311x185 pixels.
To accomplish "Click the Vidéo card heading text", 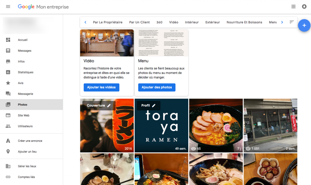I will (89, 61).
